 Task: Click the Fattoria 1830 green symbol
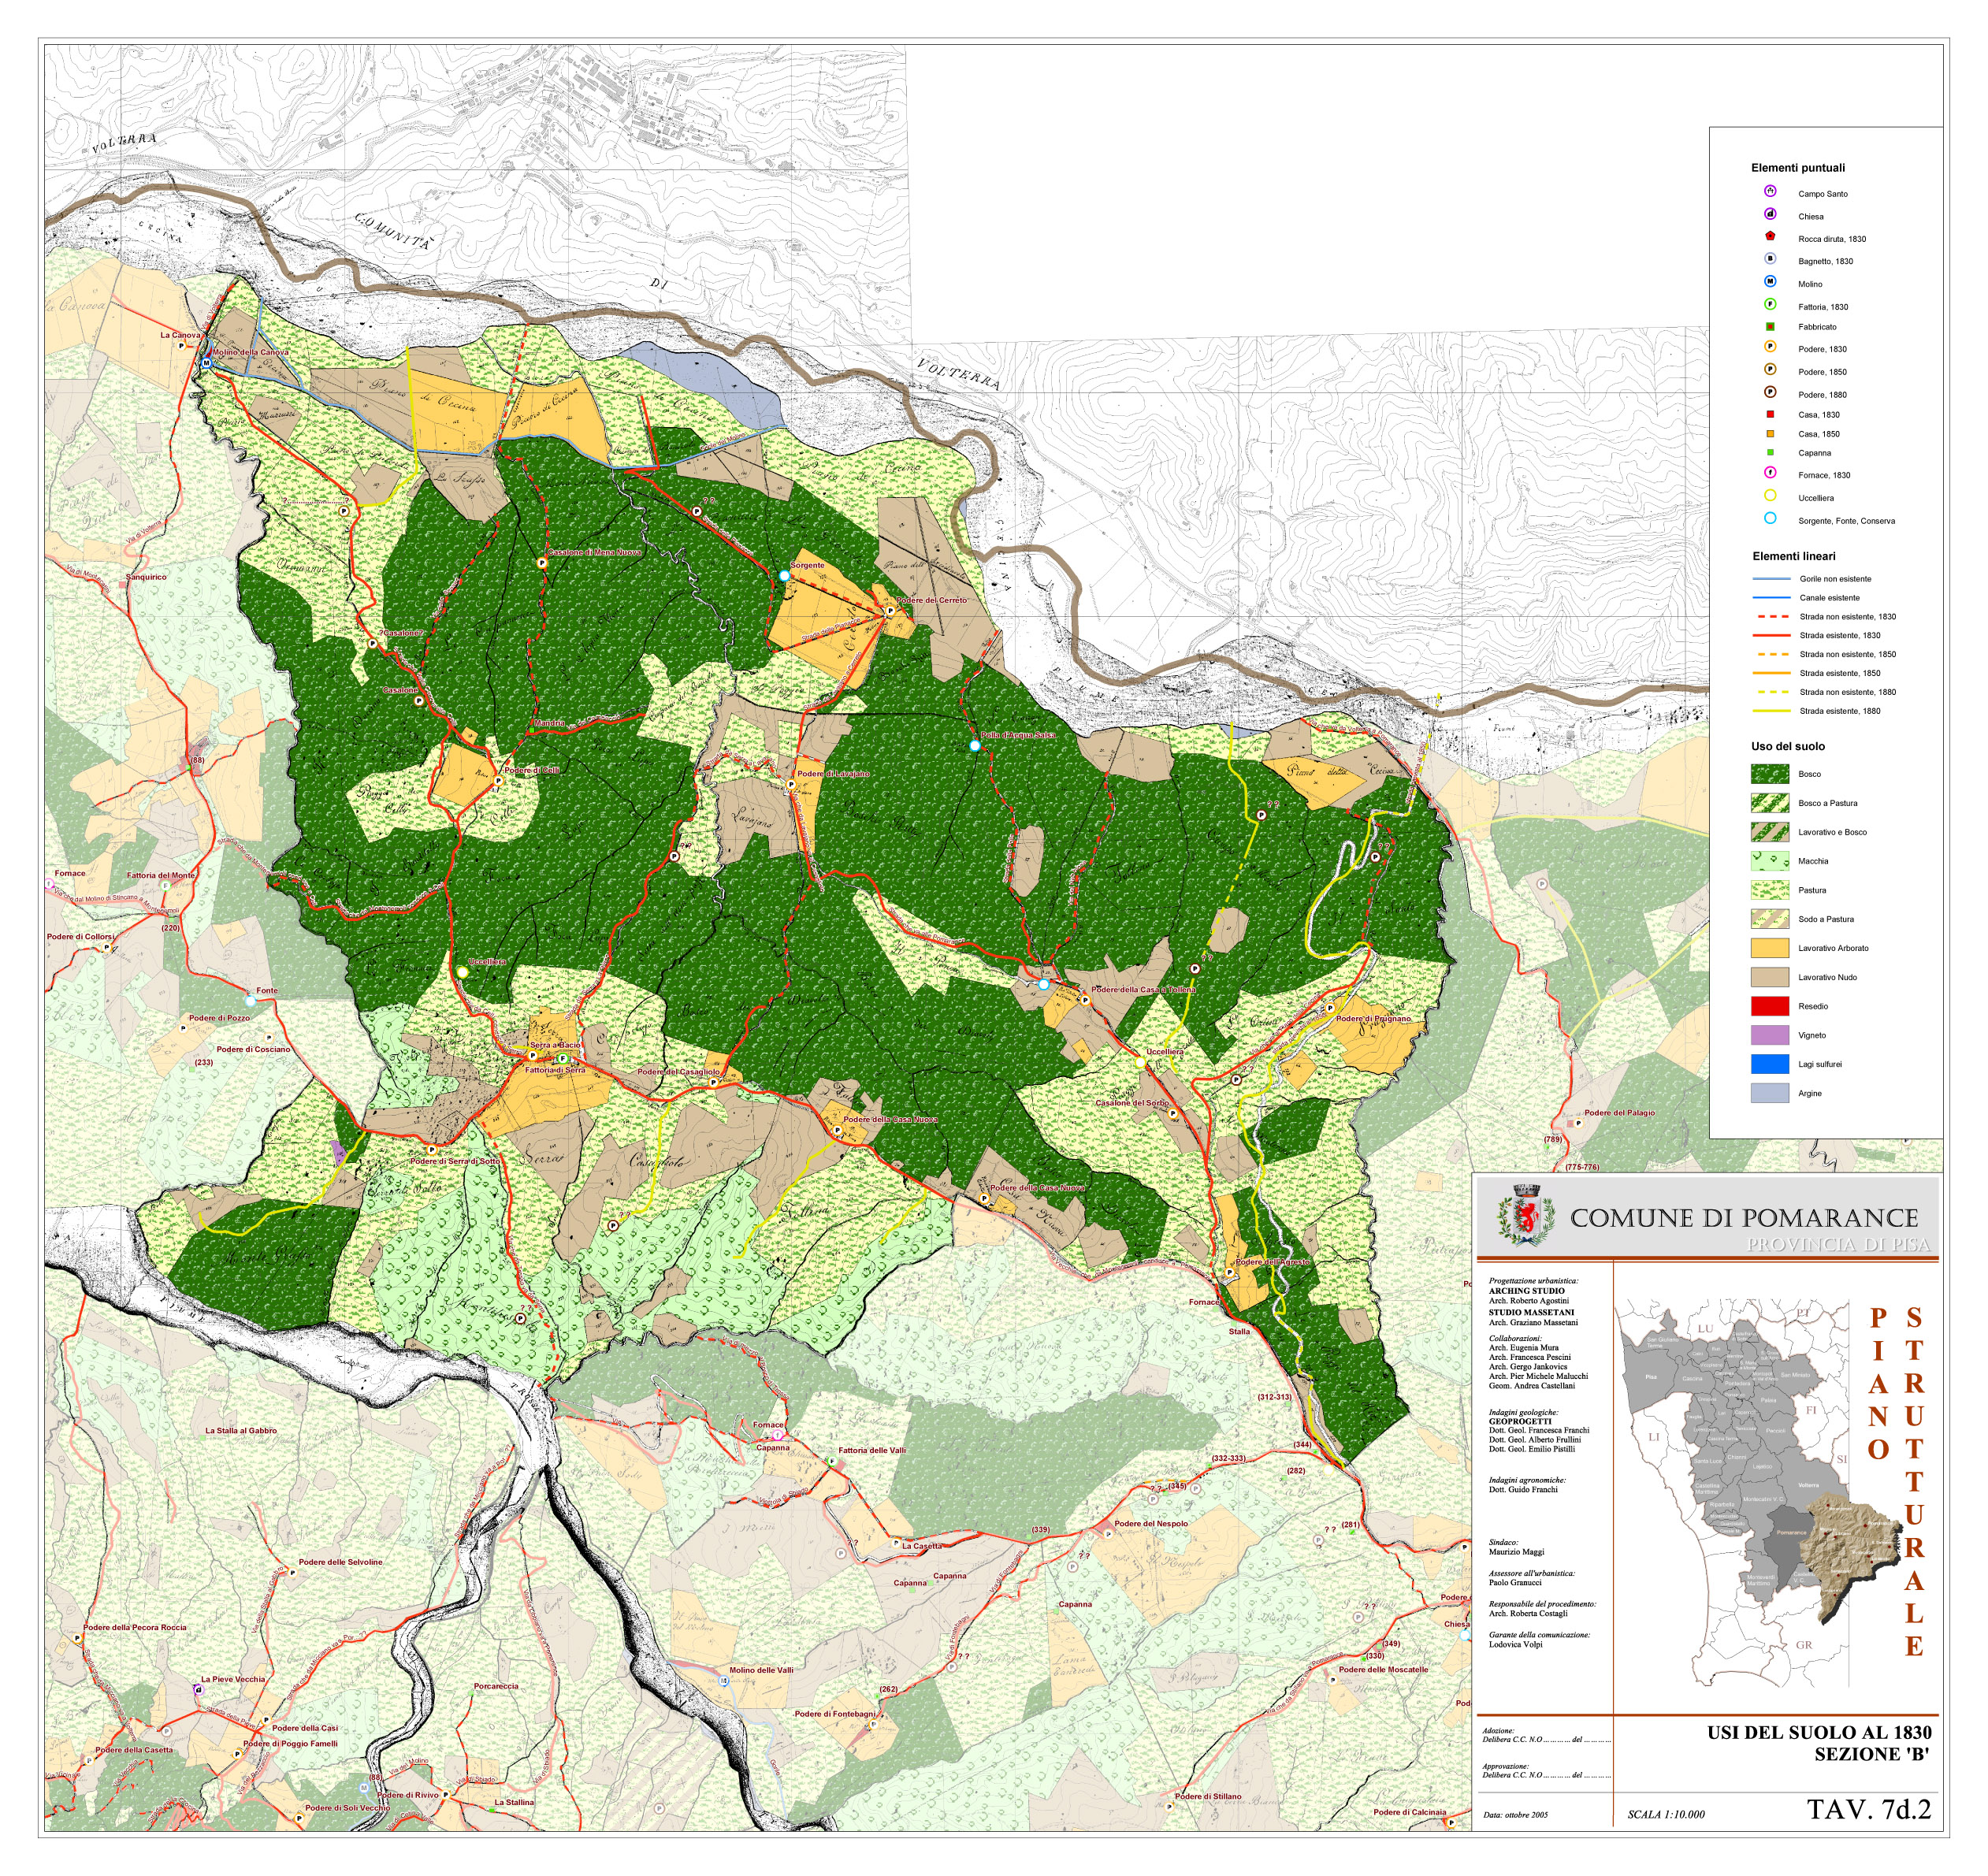pos(1770,305)
